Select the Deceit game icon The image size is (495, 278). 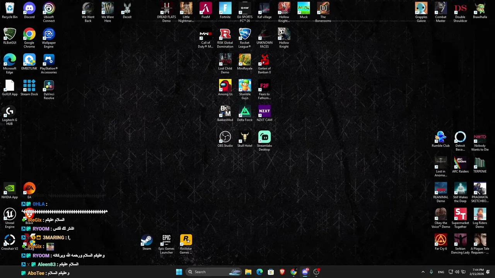pyautogui.click(x=127, y=11)
